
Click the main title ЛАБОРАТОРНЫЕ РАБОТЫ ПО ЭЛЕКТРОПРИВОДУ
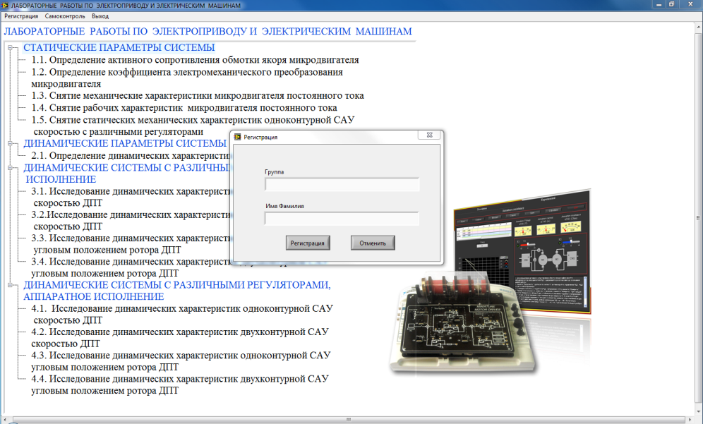tap(208, 31)
